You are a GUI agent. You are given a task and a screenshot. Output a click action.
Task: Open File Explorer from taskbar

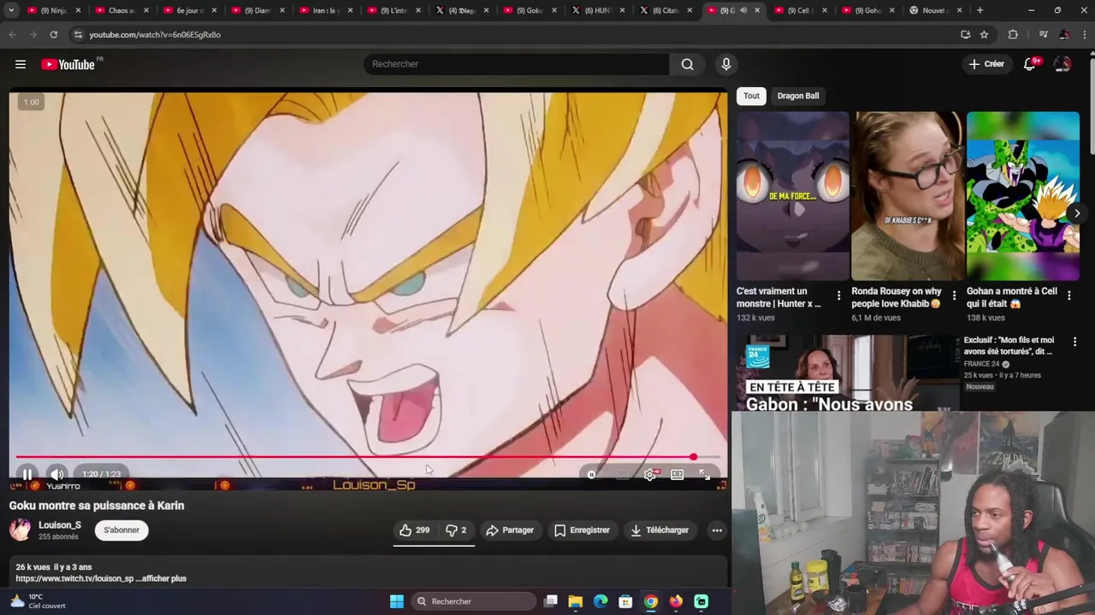pos(576,601)
